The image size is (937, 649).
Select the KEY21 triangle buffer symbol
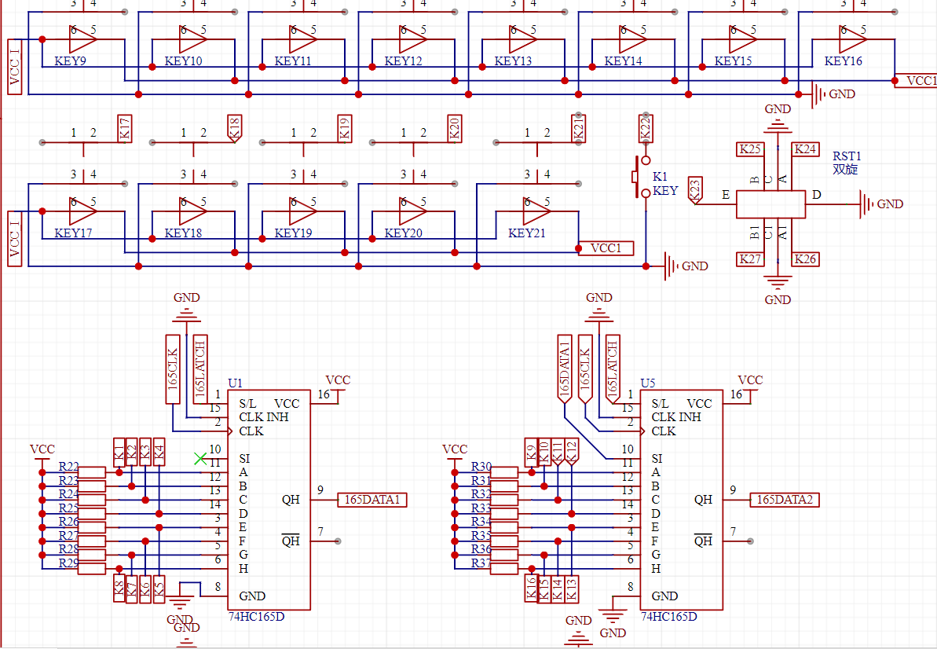(x=536, y=211)
